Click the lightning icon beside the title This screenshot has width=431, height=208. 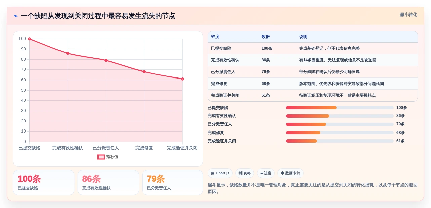tap(15, 16)
